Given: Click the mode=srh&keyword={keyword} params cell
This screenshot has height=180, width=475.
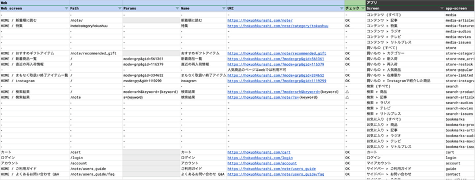Looking at the screenshot, I should pos(151,92).
